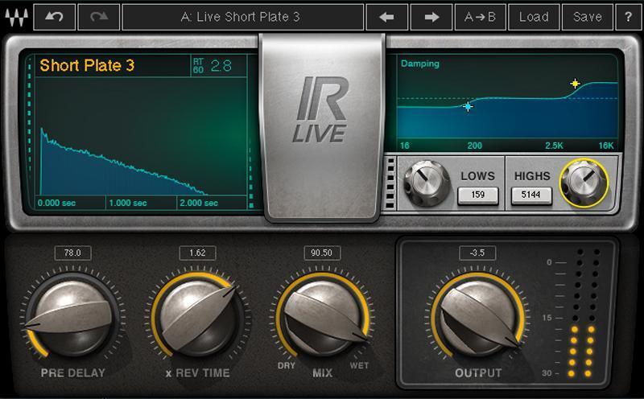Viewport: 644px width, 399px height.
Task: Edit the Pre Delay value 78.0
Action: click(x=72, y=253)
